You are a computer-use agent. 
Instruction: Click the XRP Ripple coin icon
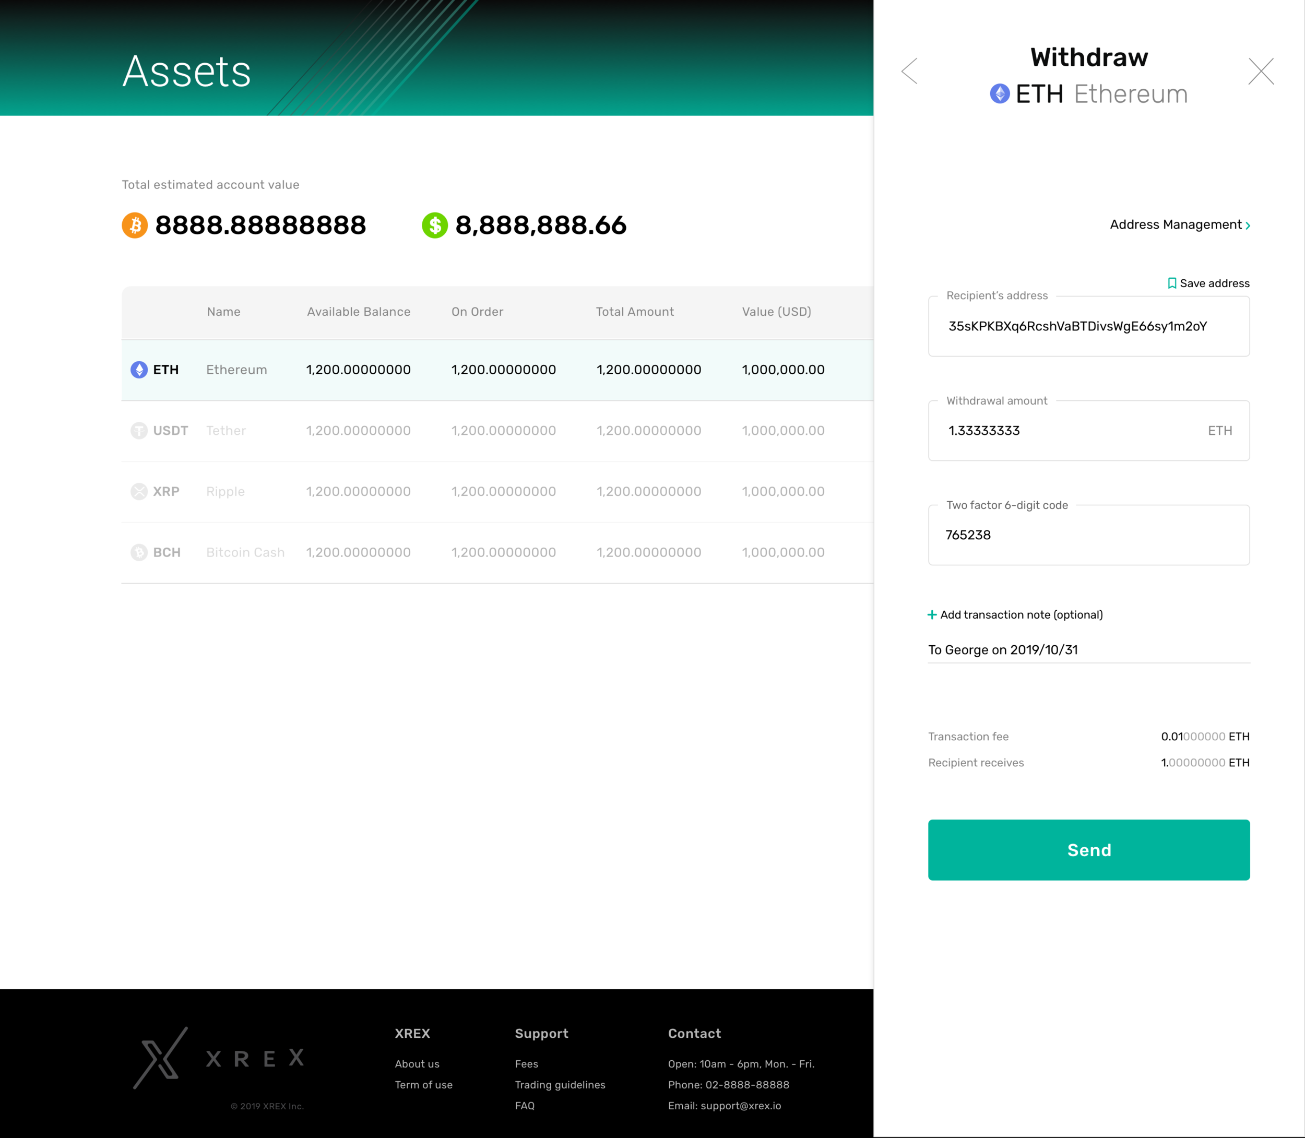139,492
